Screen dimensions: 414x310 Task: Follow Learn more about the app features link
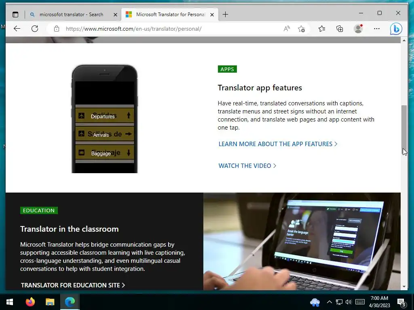click(278, 144)
